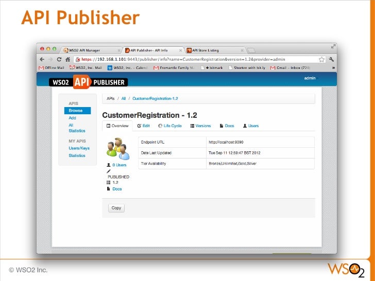Click the All breadcrumb link
The image size is (375, 281).
[x=124, y=98]
